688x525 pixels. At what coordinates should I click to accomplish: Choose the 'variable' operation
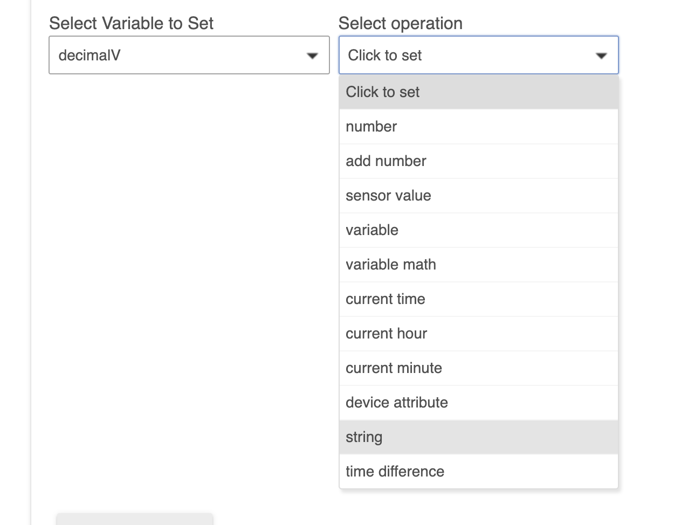(478, 230)
